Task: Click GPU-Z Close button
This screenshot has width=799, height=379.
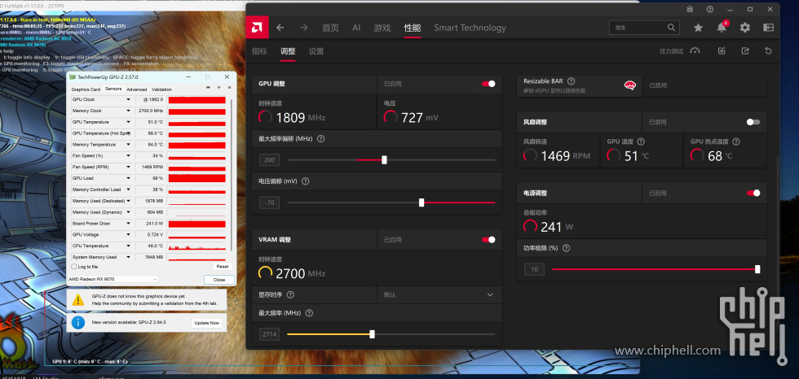Action: [219, 280]
